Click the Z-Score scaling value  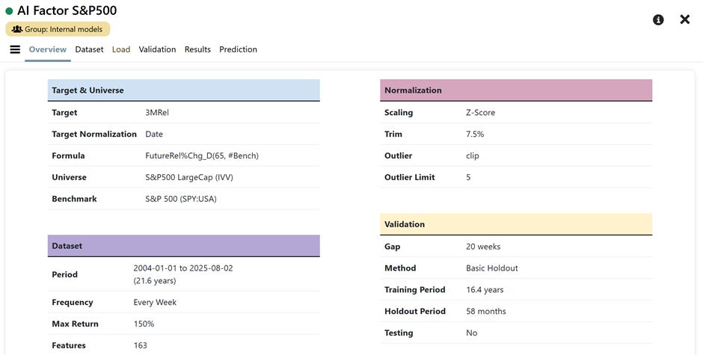[480, 113]
